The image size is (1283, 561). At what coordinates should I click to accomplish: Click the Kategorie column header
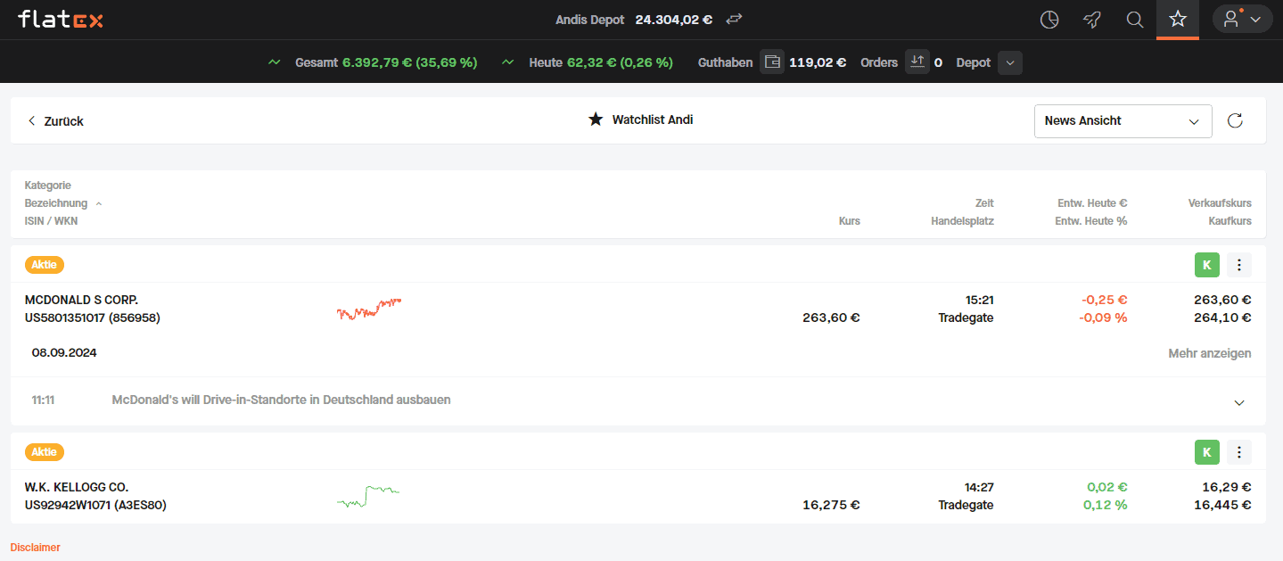(48, 186)
